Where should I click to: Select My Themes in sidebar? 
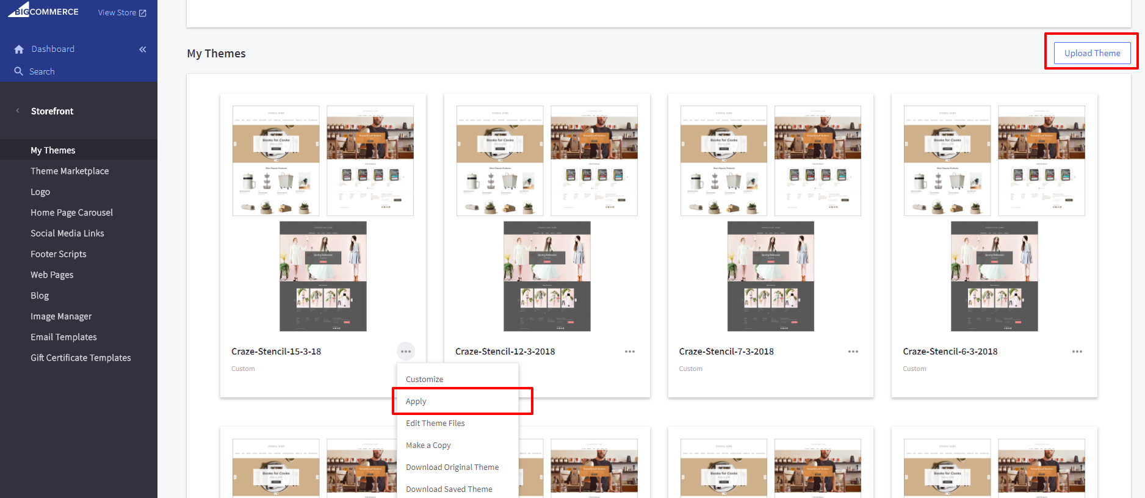click(x=53, y=150)
